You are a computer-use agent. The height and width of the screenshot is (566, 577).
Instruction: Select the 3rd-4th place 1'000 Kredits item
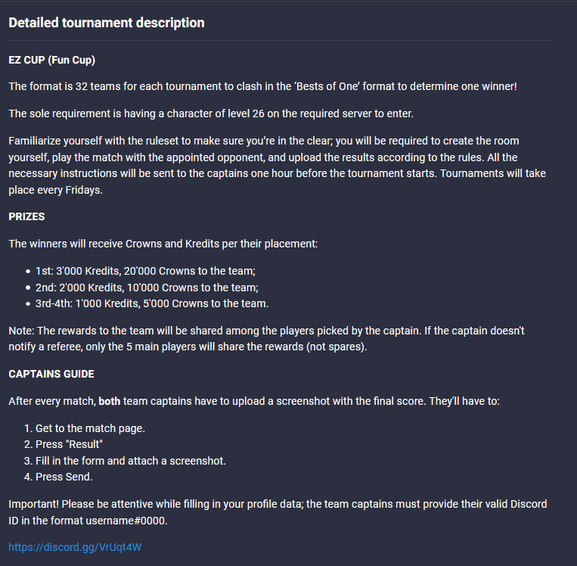(152, 303)
